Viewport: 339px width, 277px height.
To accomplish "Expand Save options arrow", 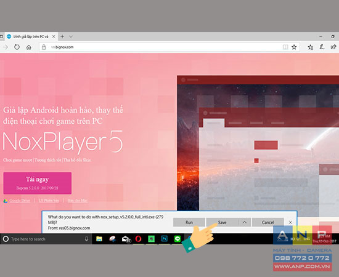I will click(x=245, y=222).
